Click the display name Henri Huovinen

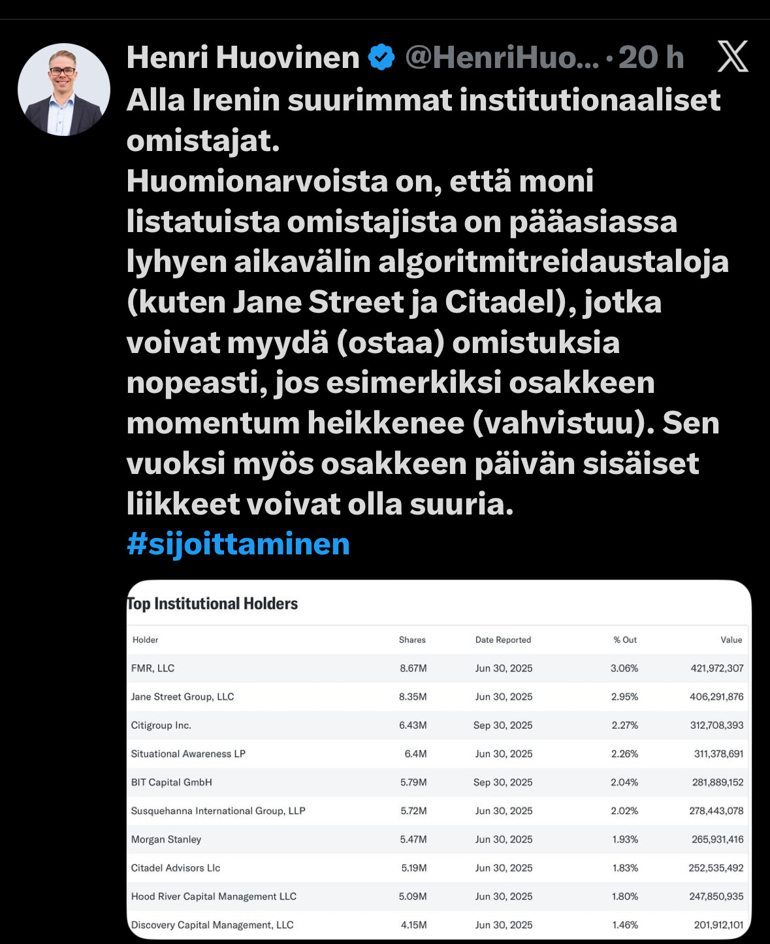pyautogui.click(x=243, y=58)
